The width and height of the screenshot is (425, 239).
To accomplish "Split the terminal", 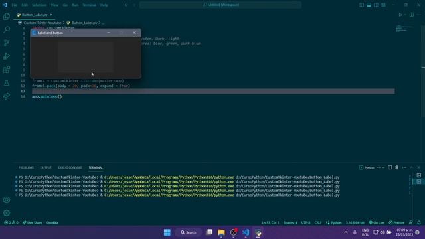I will click(390, 167).
